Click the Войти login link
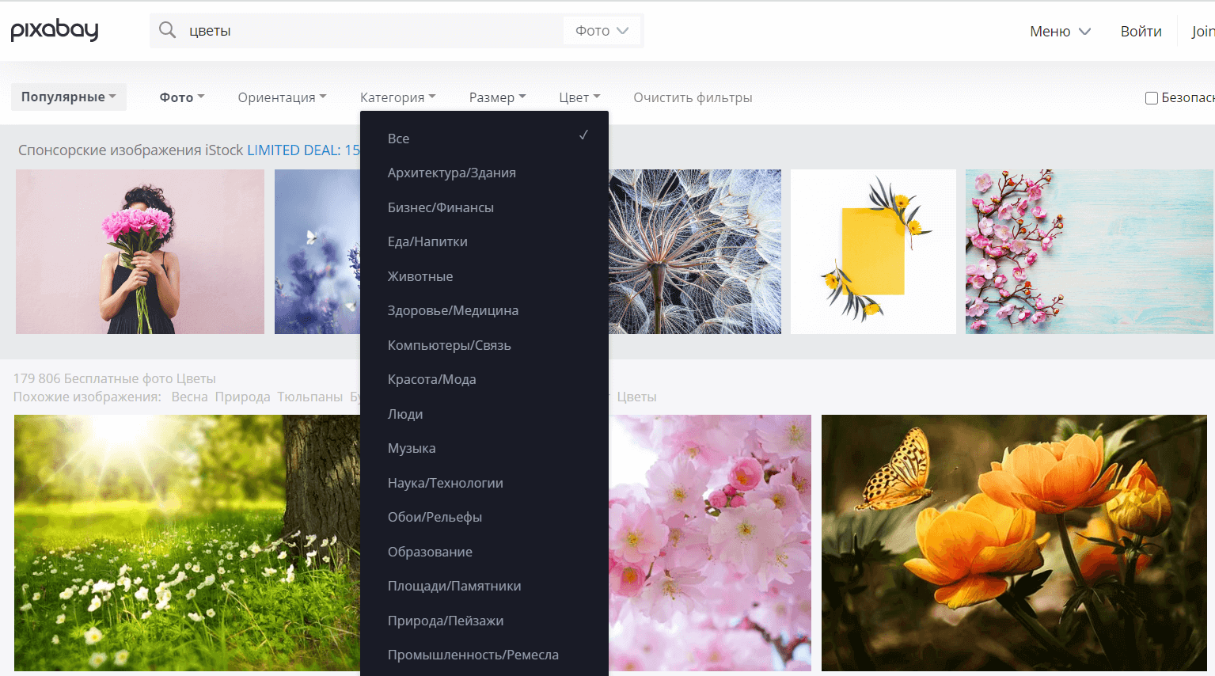Viewport: 1215px width, 676px height. [1141, 32]
